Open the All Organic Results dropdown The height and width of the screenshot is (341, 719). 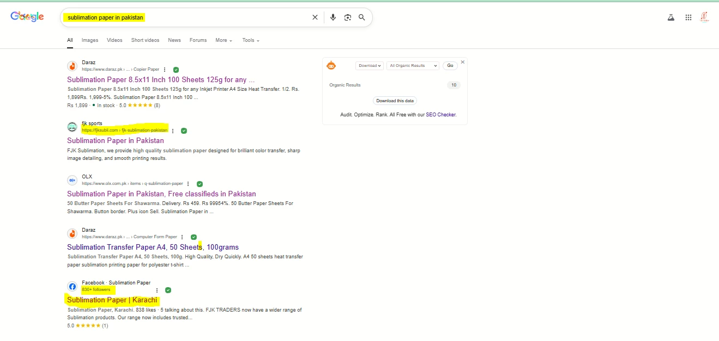click(x=412, y=65)
